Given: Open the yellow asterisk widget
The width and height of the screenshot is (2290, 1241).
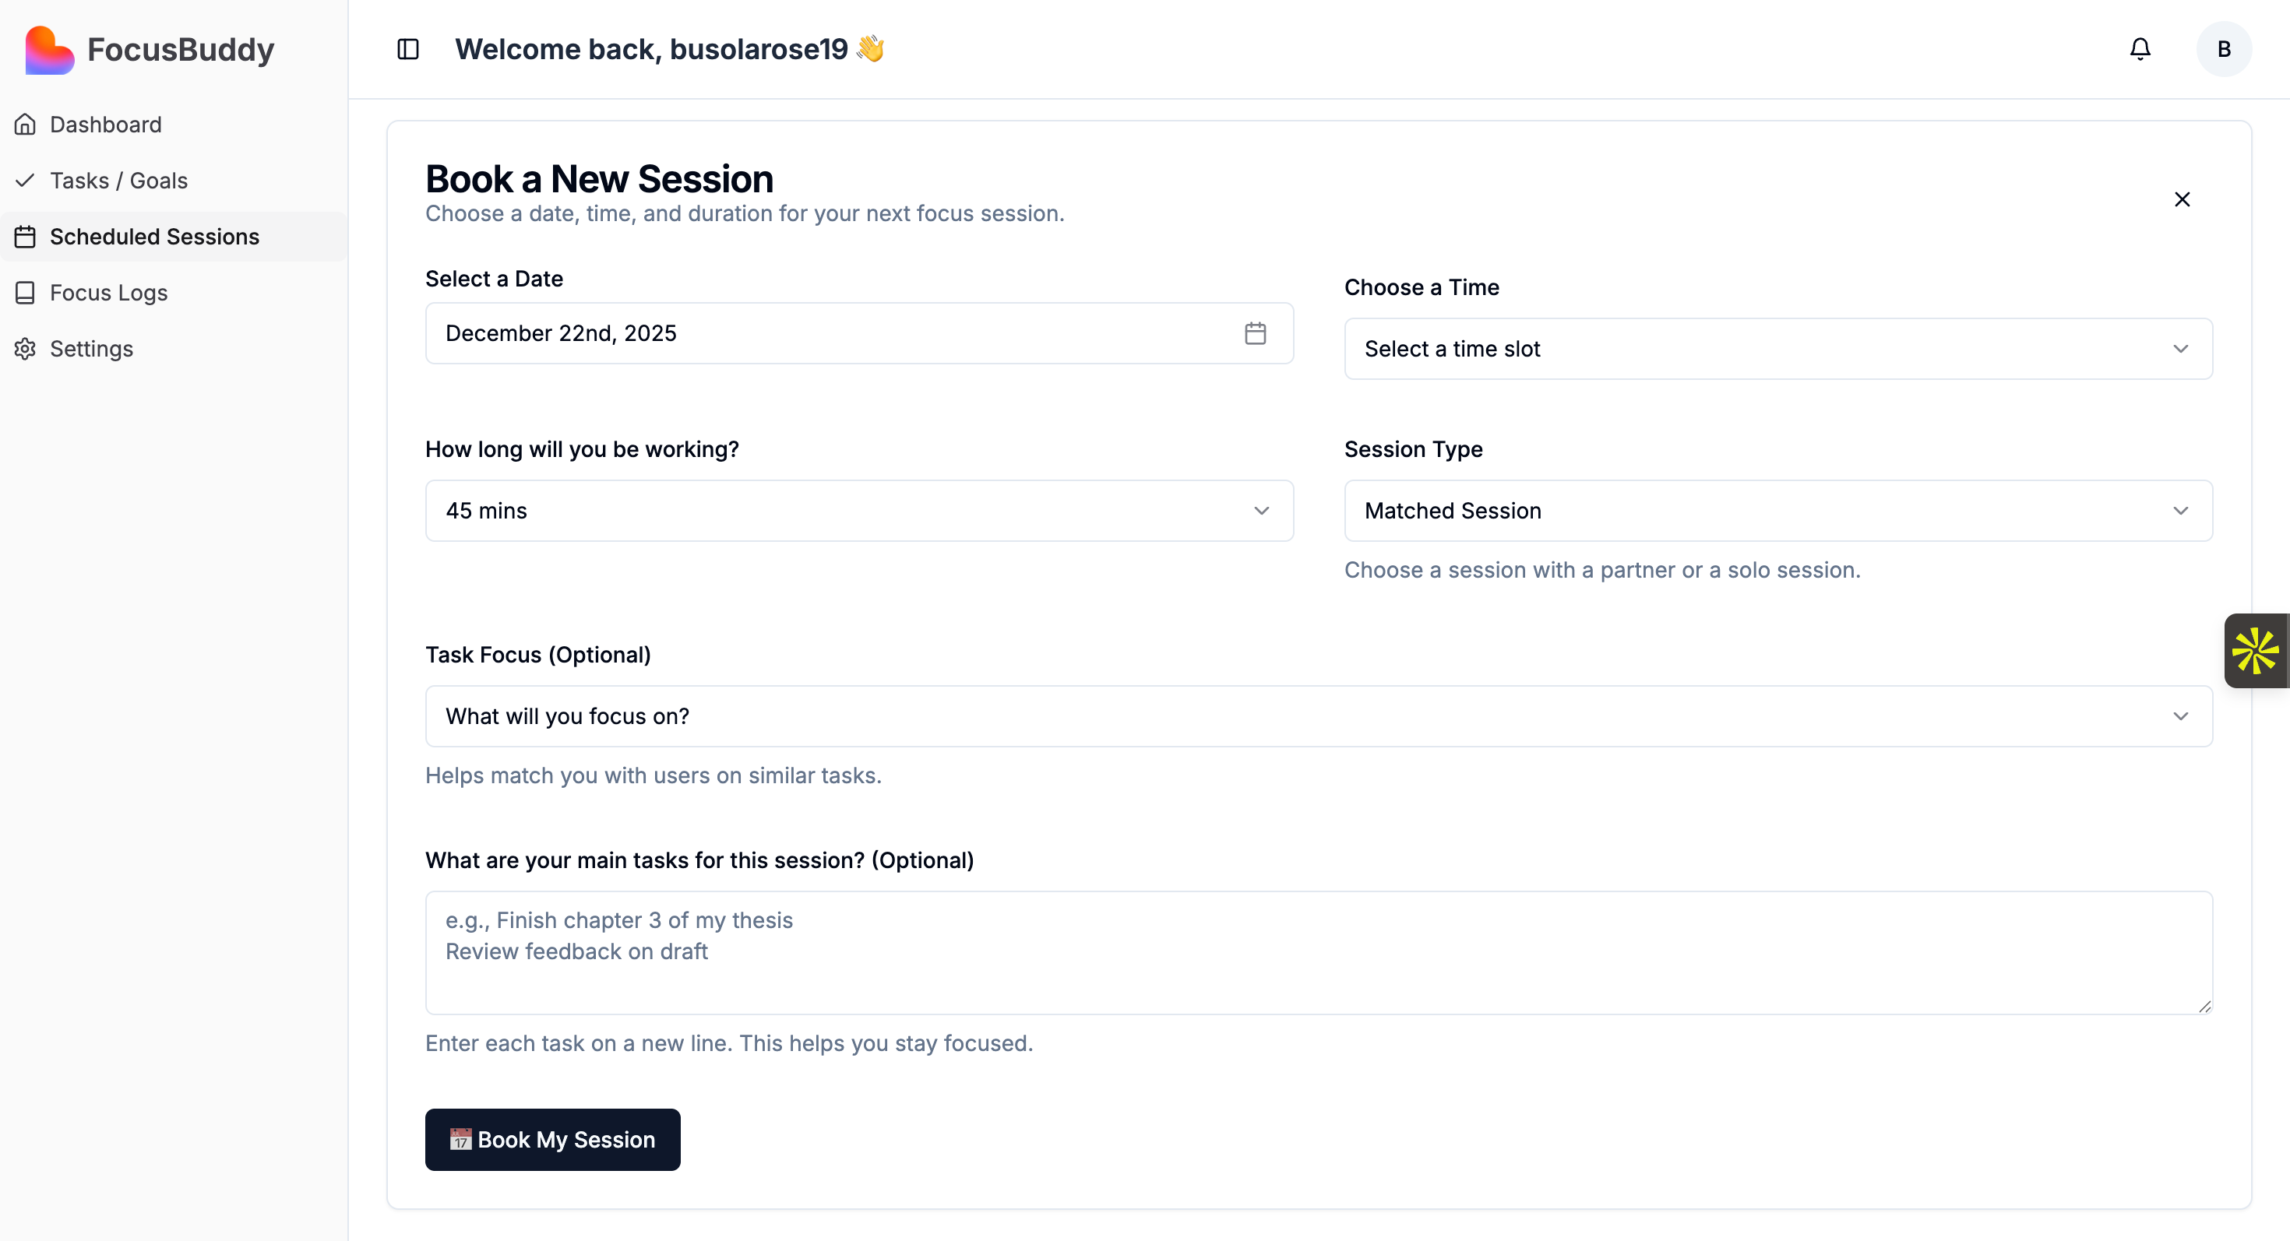Looking at the screenshot, I should tap(2255, 650).
